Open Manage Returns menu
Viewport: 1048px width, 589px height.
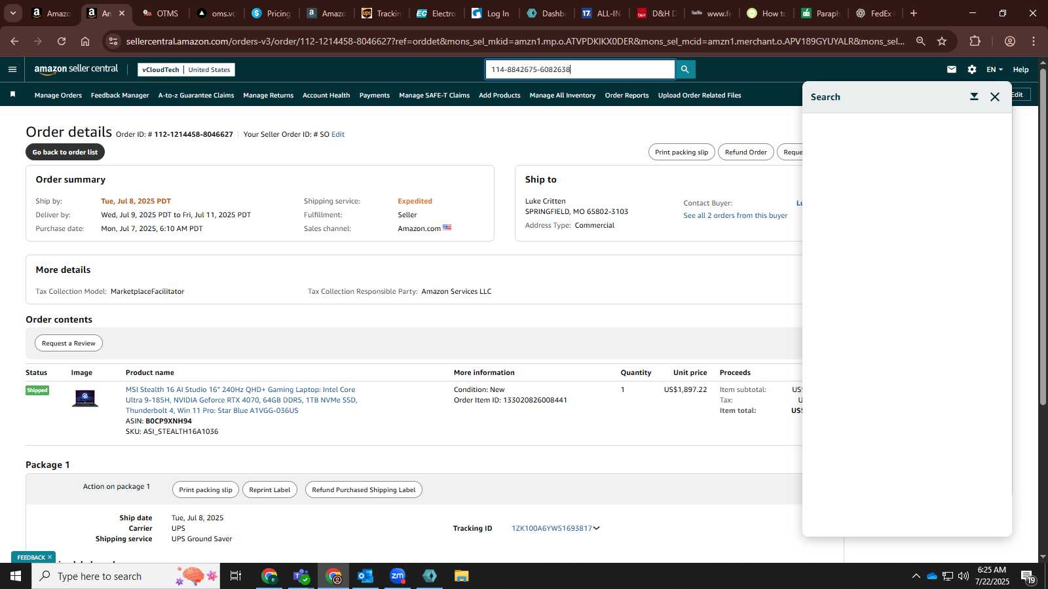tap(268, 96)
